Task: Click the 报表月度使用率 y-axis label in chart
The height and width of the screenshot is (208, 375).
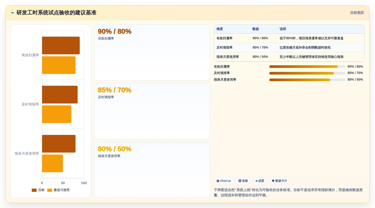Action: coord(27,154)
